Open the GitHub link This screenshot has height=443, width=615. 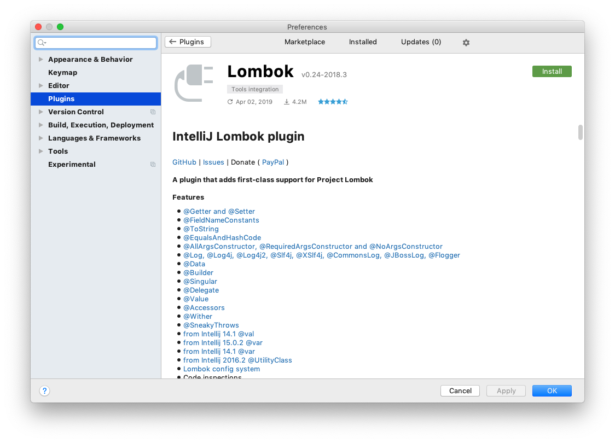point(184,162)
